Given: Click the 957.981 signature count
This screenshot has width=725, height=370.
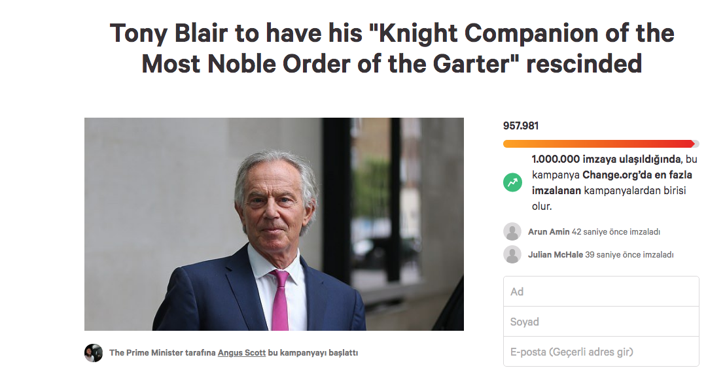Looking at the screenshot, I should 521,126.
